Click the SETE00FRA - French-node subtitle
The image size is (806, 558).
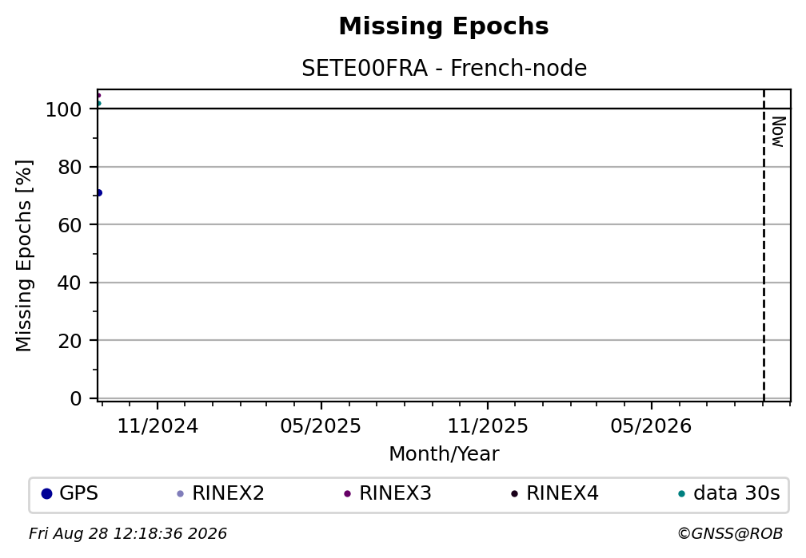[444, 69]
